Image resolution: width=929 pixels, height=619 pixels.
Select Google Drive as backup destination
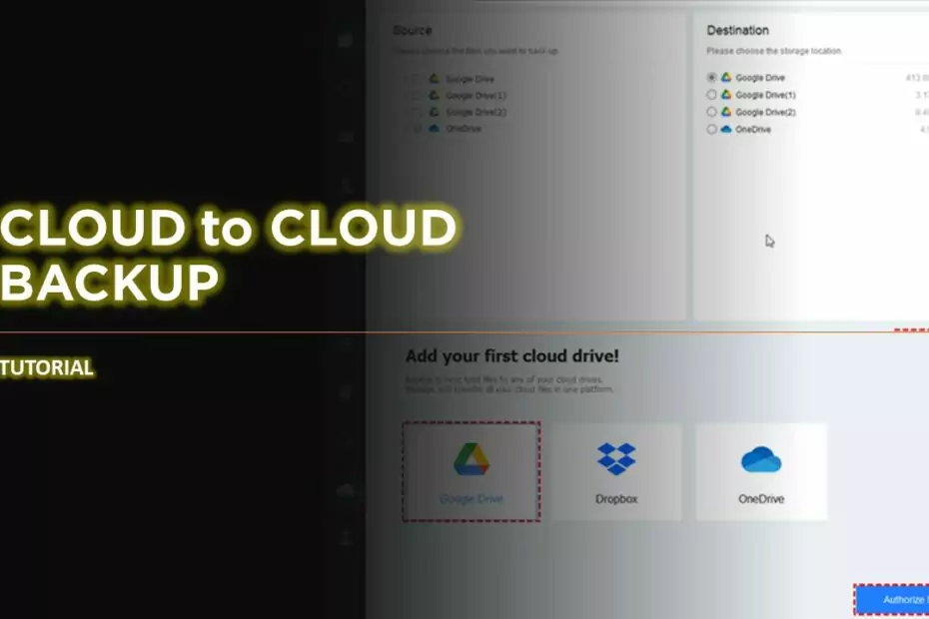(711, 78)
